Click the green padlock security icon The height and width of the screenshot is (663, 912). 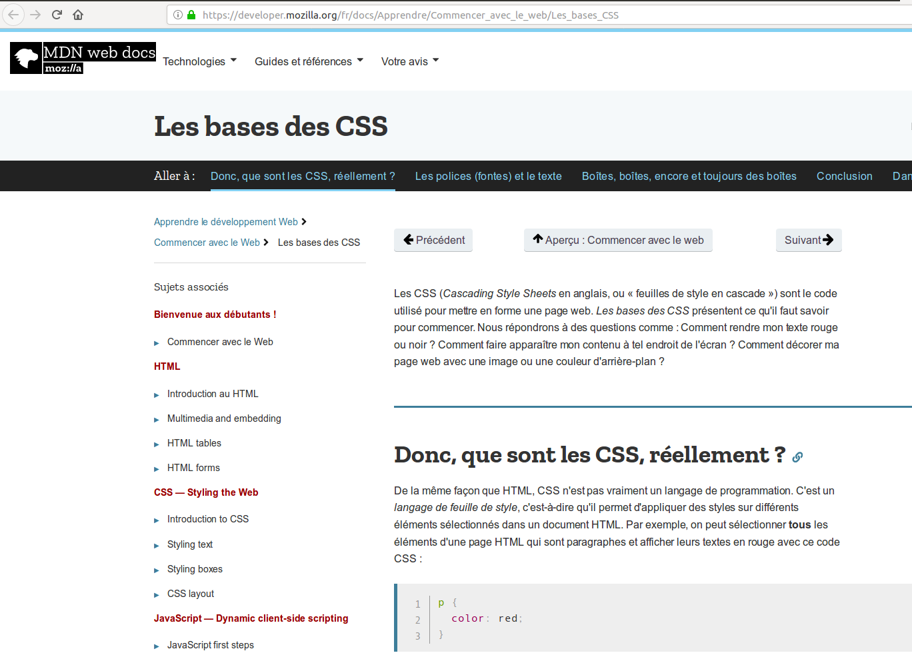(x=191, y=15)
